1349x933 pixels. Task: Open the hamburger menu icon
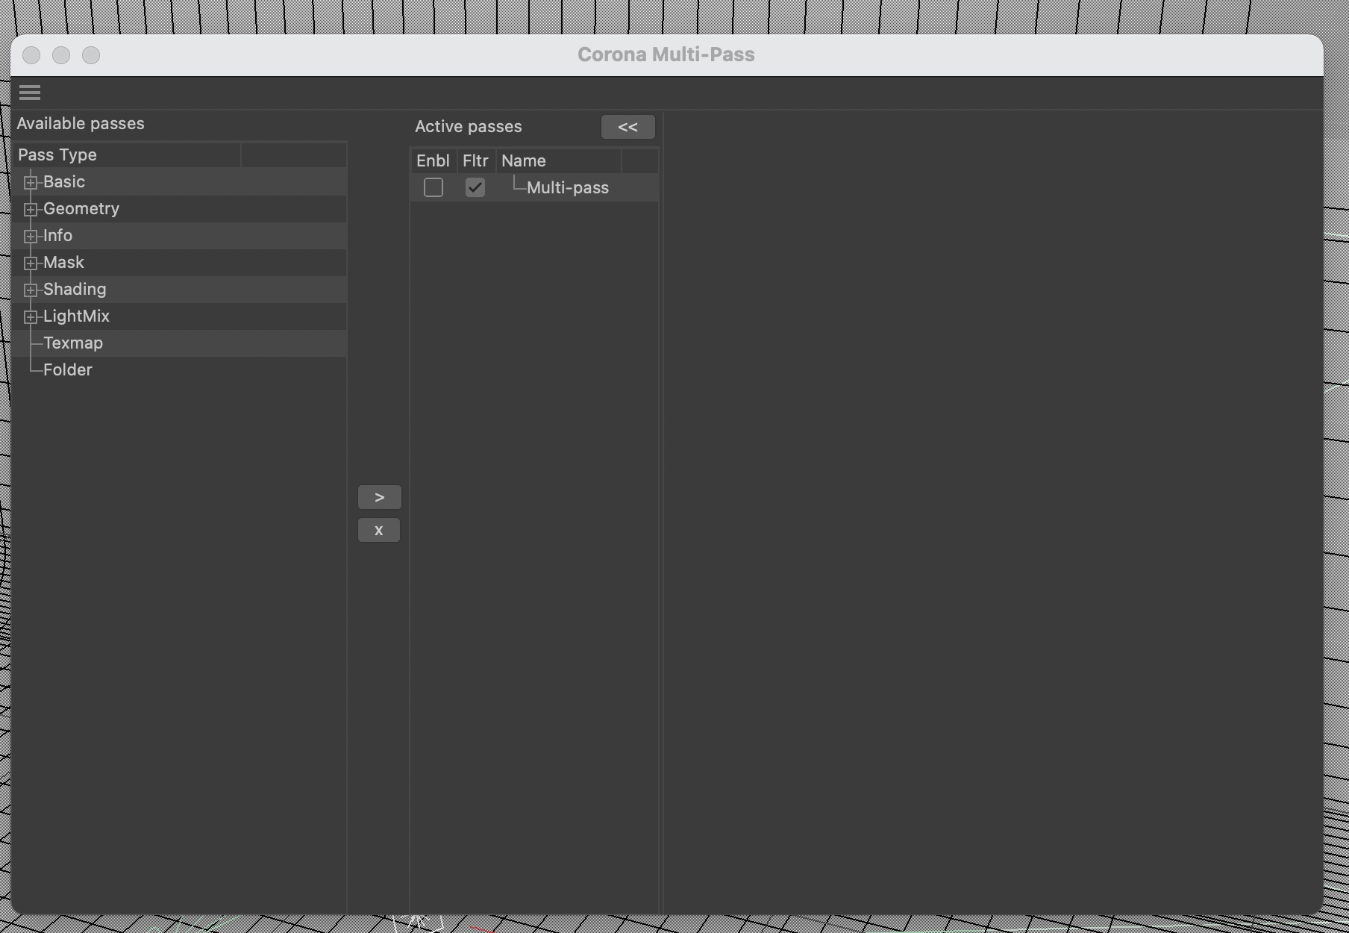click(x=30, y=93)
